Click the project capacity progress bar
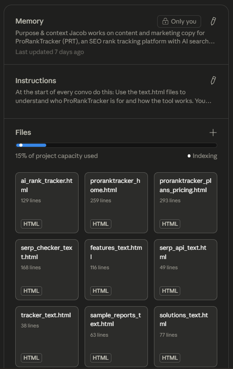 116,145
